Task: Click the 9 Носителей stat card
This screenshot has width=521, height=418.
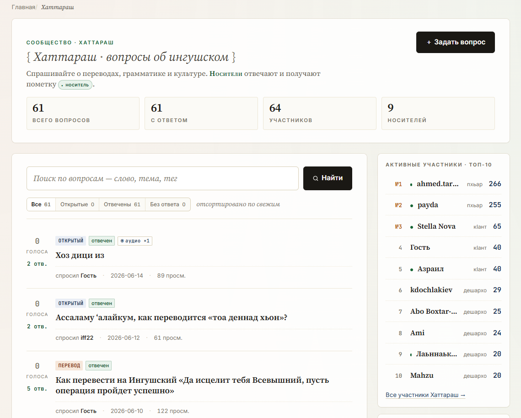Action: pos(438,113)
